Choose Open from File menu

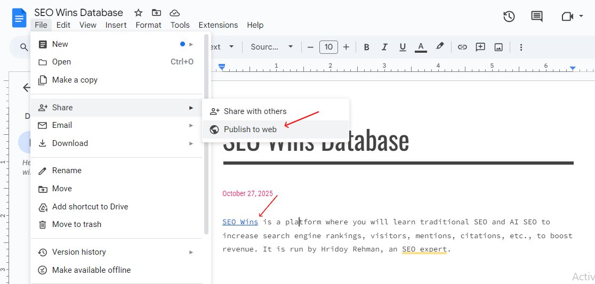click(116, 62)
